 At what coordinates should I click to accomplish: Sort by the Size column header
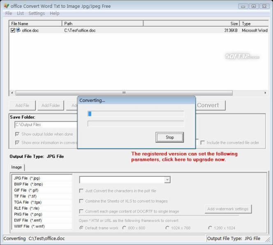[191, 23]
